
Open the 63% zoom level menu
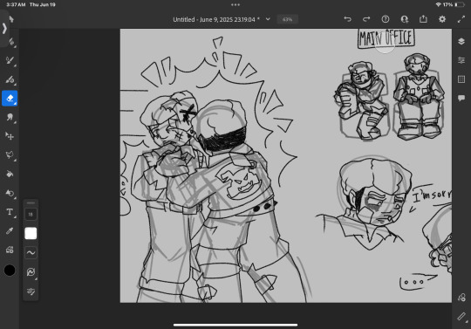[287, 19]
